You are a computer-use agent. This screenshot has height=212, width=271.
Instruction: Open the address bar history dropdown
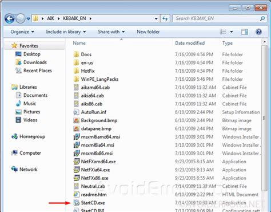point(156,19)
